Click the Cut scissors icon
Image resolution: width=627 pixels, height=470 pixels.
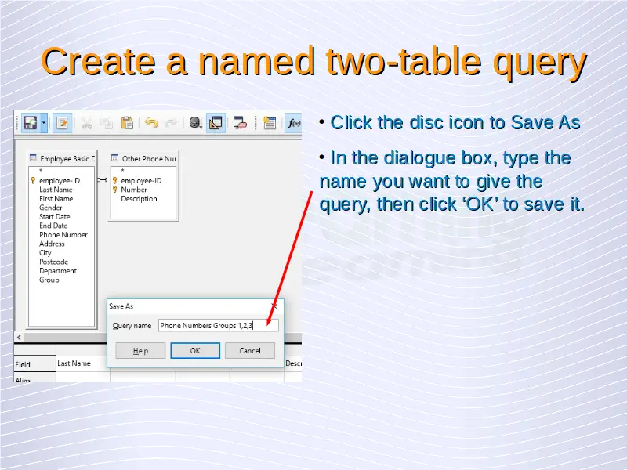coord(87,123)
